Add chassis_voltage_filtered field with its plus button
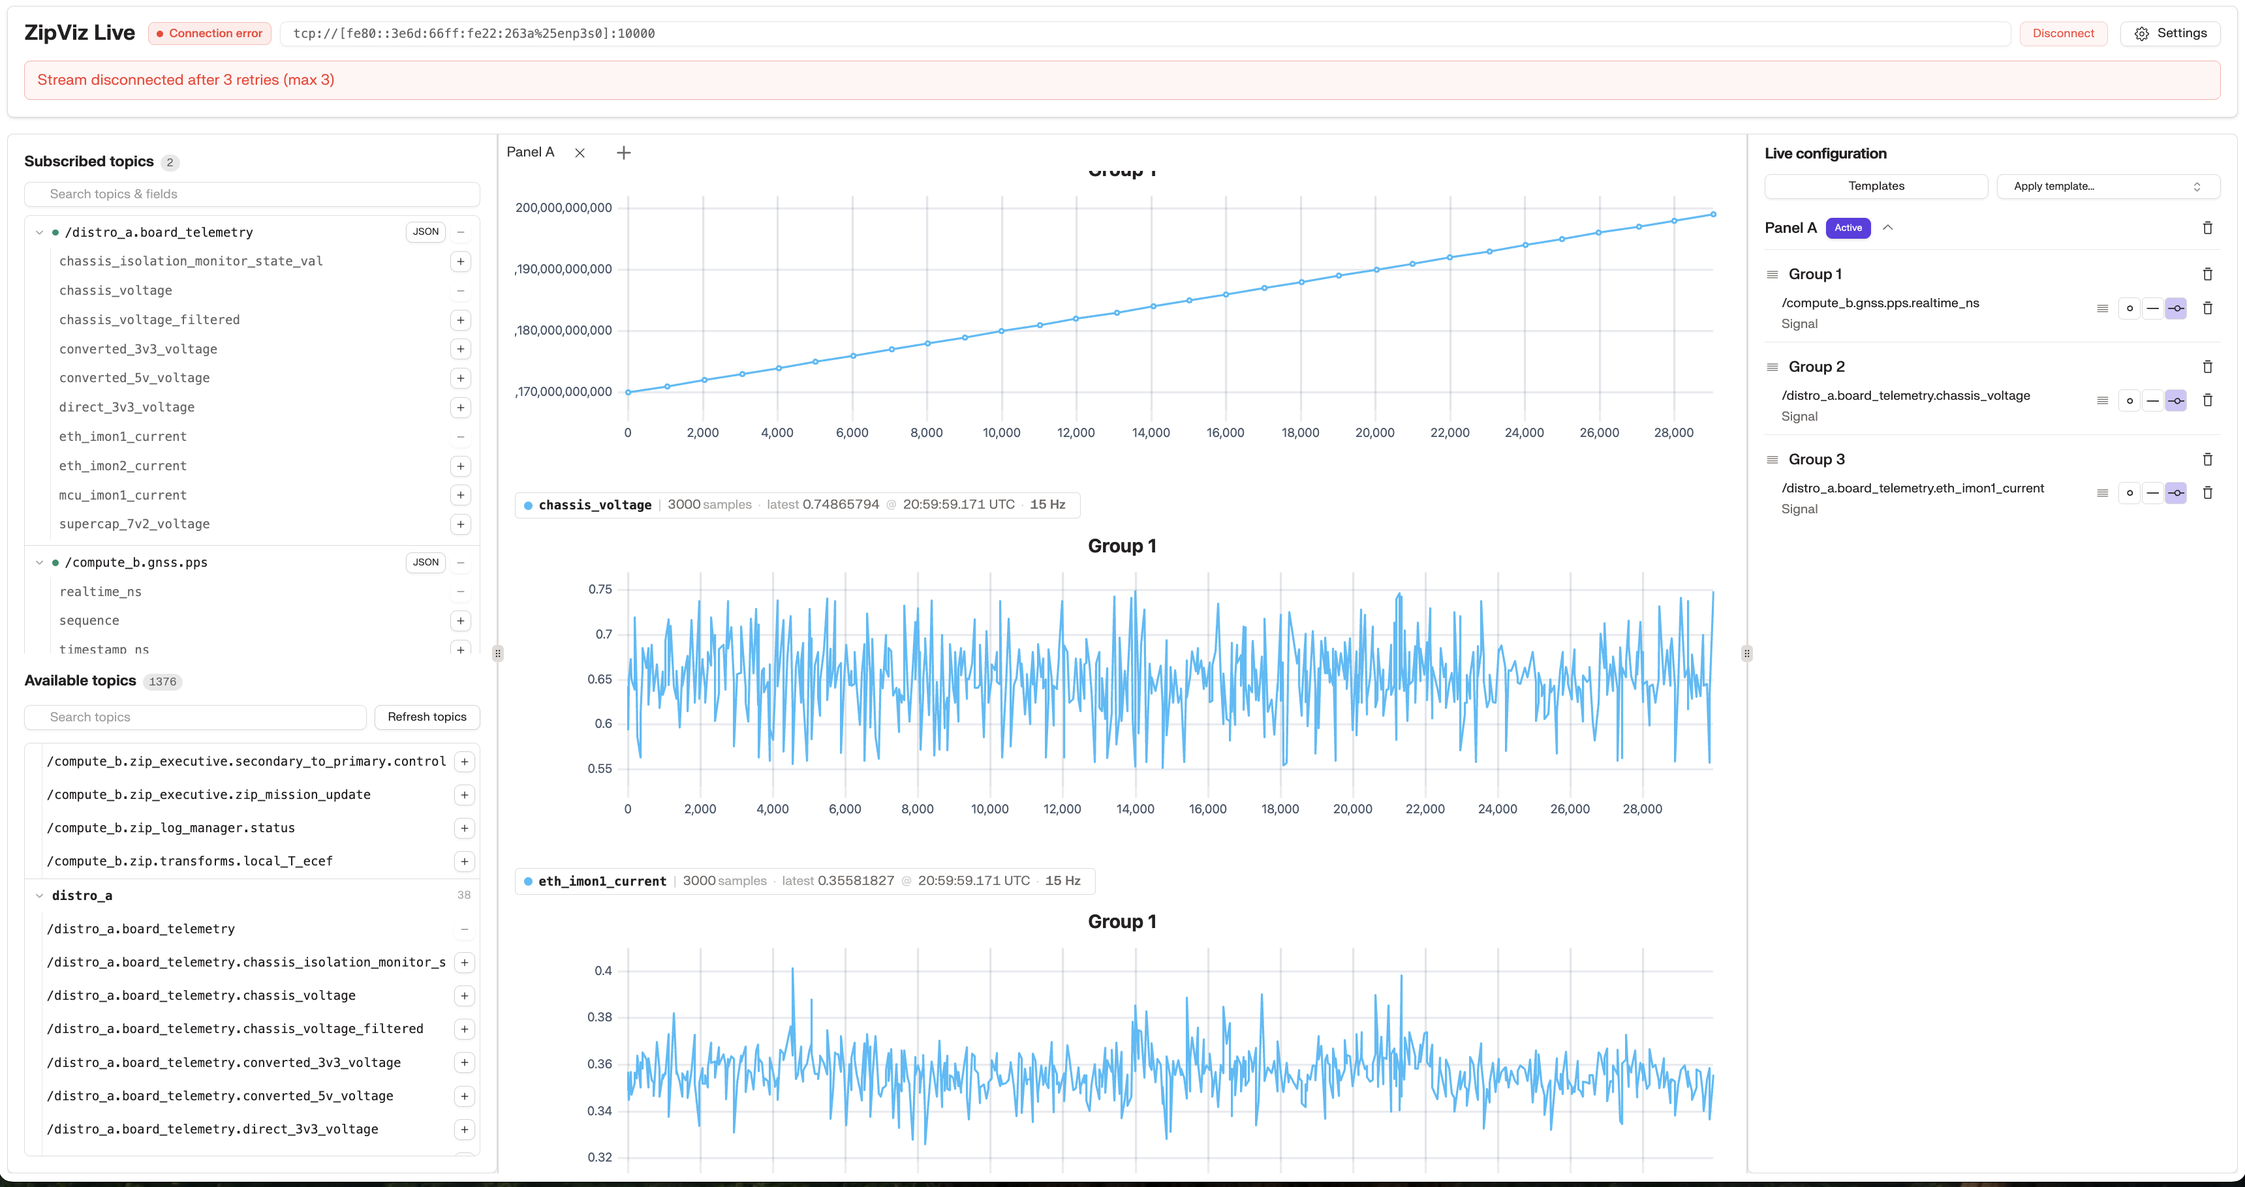2245x1187 pixels. [x=460, y=320]
